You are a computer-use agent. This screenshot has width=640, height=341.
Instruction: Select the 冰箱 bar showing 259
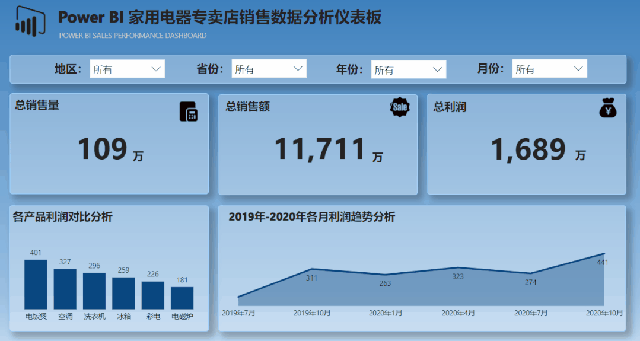[x=124, y=294]
